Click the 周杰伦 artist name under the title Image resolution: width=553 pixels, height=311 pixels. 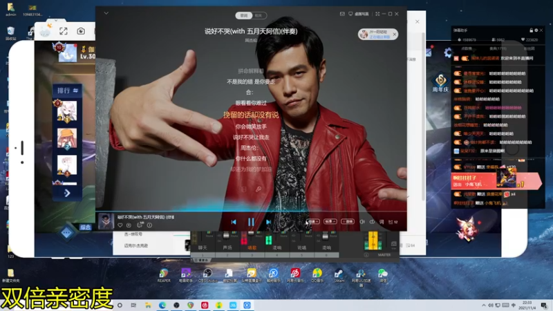[x=251, y=41]
